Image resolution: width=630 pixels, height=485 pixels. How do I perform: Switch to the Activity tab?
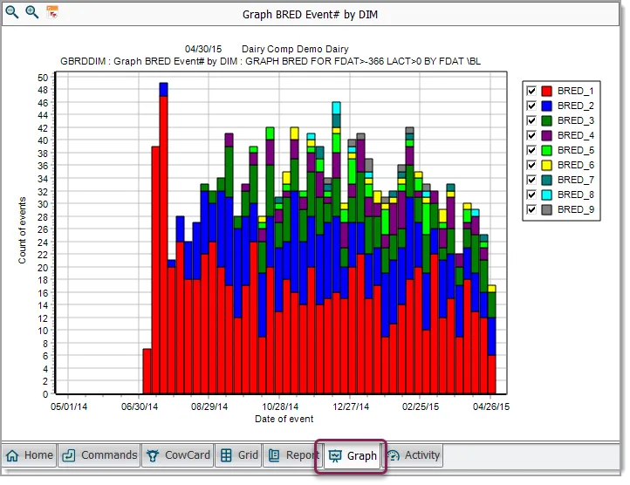point(414,455)
